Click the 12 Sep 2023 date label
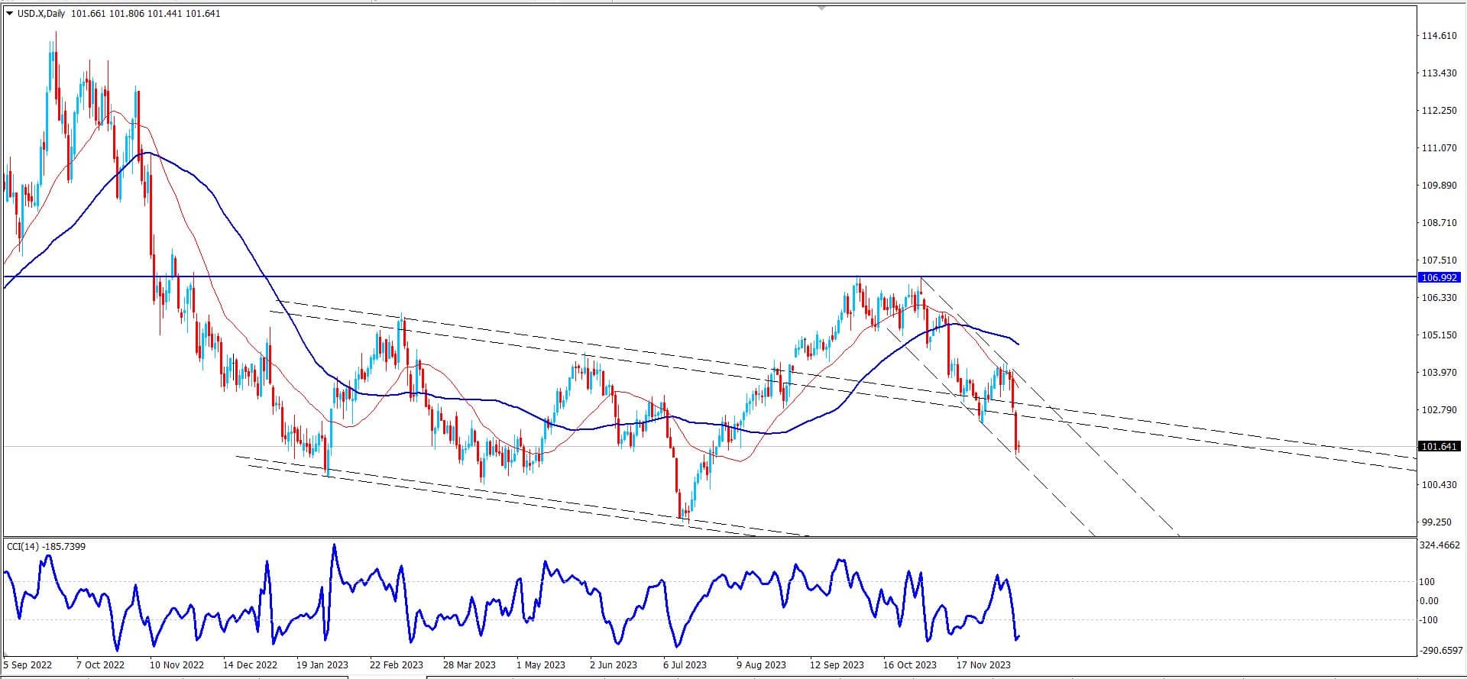The image size is (1467, 679). pyautogui.click(x=837, y=665)
